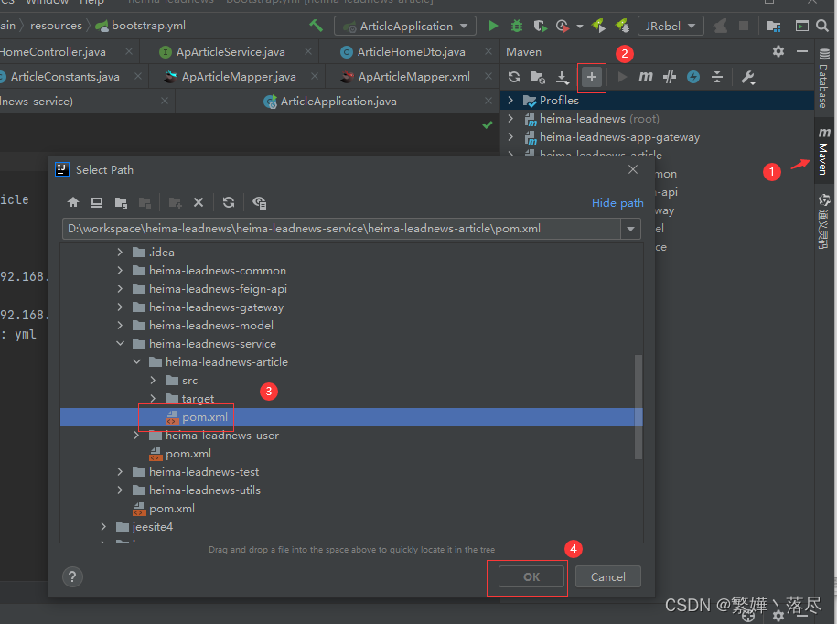The width and height of the screenshot is (837, 624).
Task: Select the jeesite4 folder
Action: [x=152, y=527]
